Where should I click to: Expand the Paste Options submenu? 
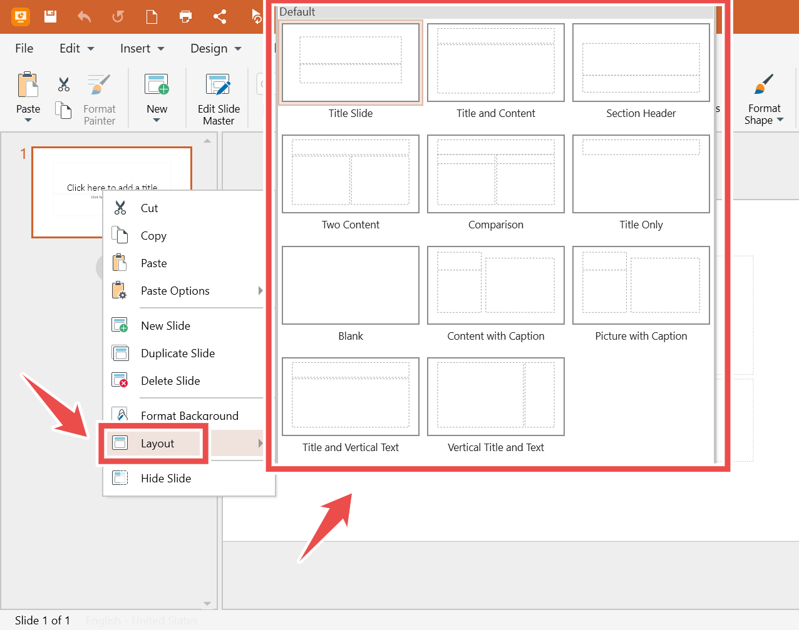click(x=260, y=290)
